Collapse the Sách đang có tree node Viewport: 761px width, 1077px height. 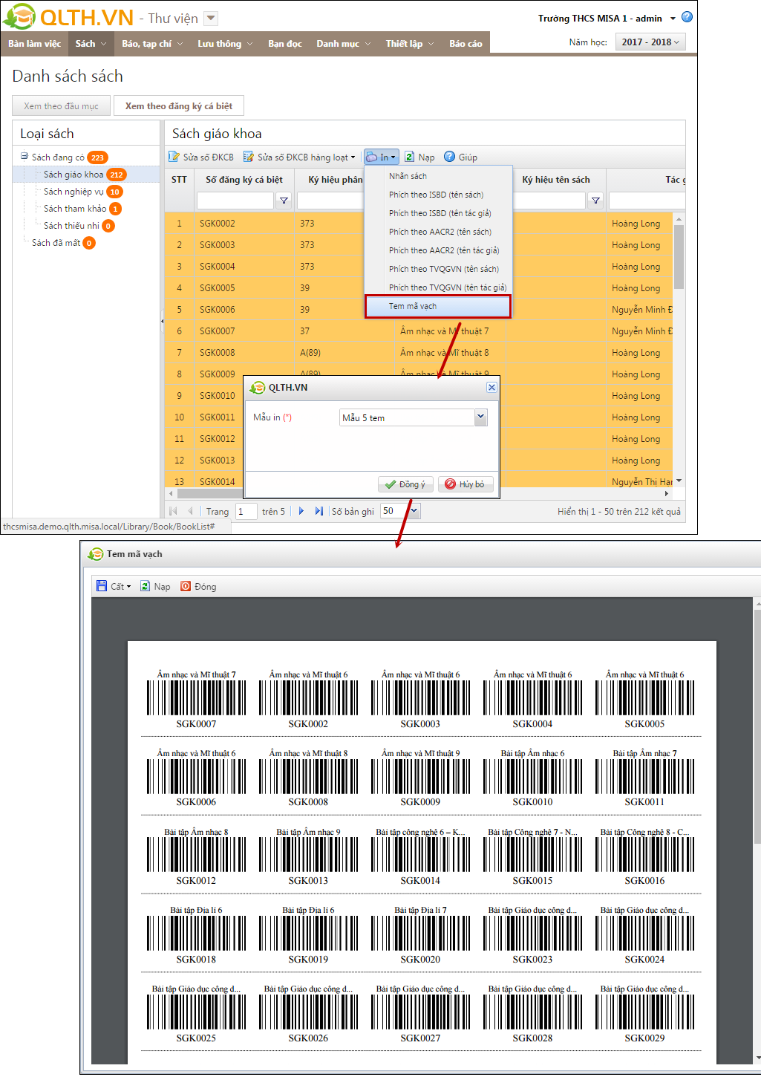pos(25,157)
